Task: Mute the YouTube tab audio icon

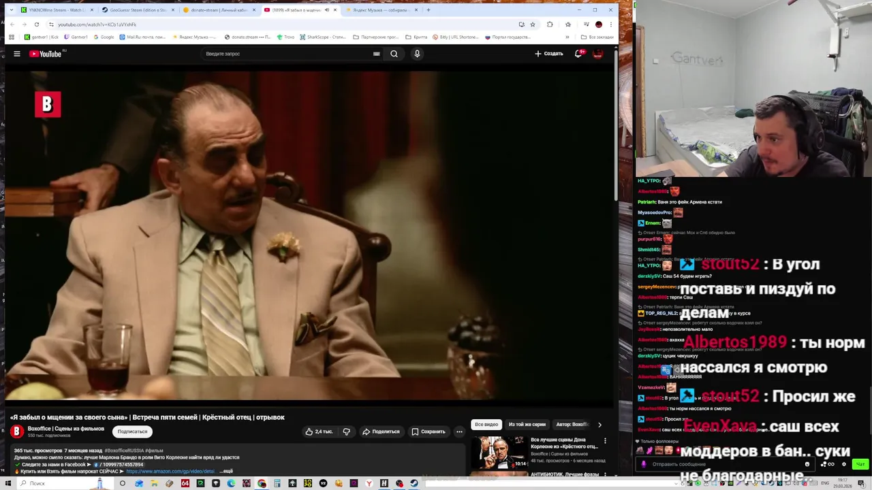Action: point(327,10)
